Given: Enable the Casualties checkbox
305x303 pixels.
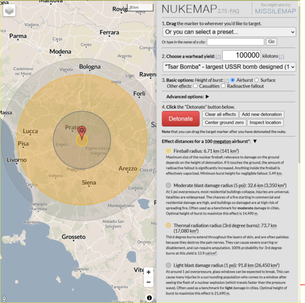Looking at the screenshot, I should tap(196, 86).
